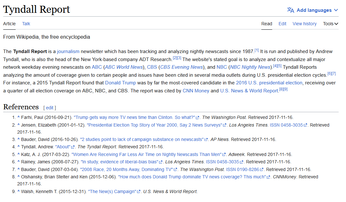Open the 2016 U.S. presidential election link
Viewport: 346px width, 202px height.
point(269,83)
